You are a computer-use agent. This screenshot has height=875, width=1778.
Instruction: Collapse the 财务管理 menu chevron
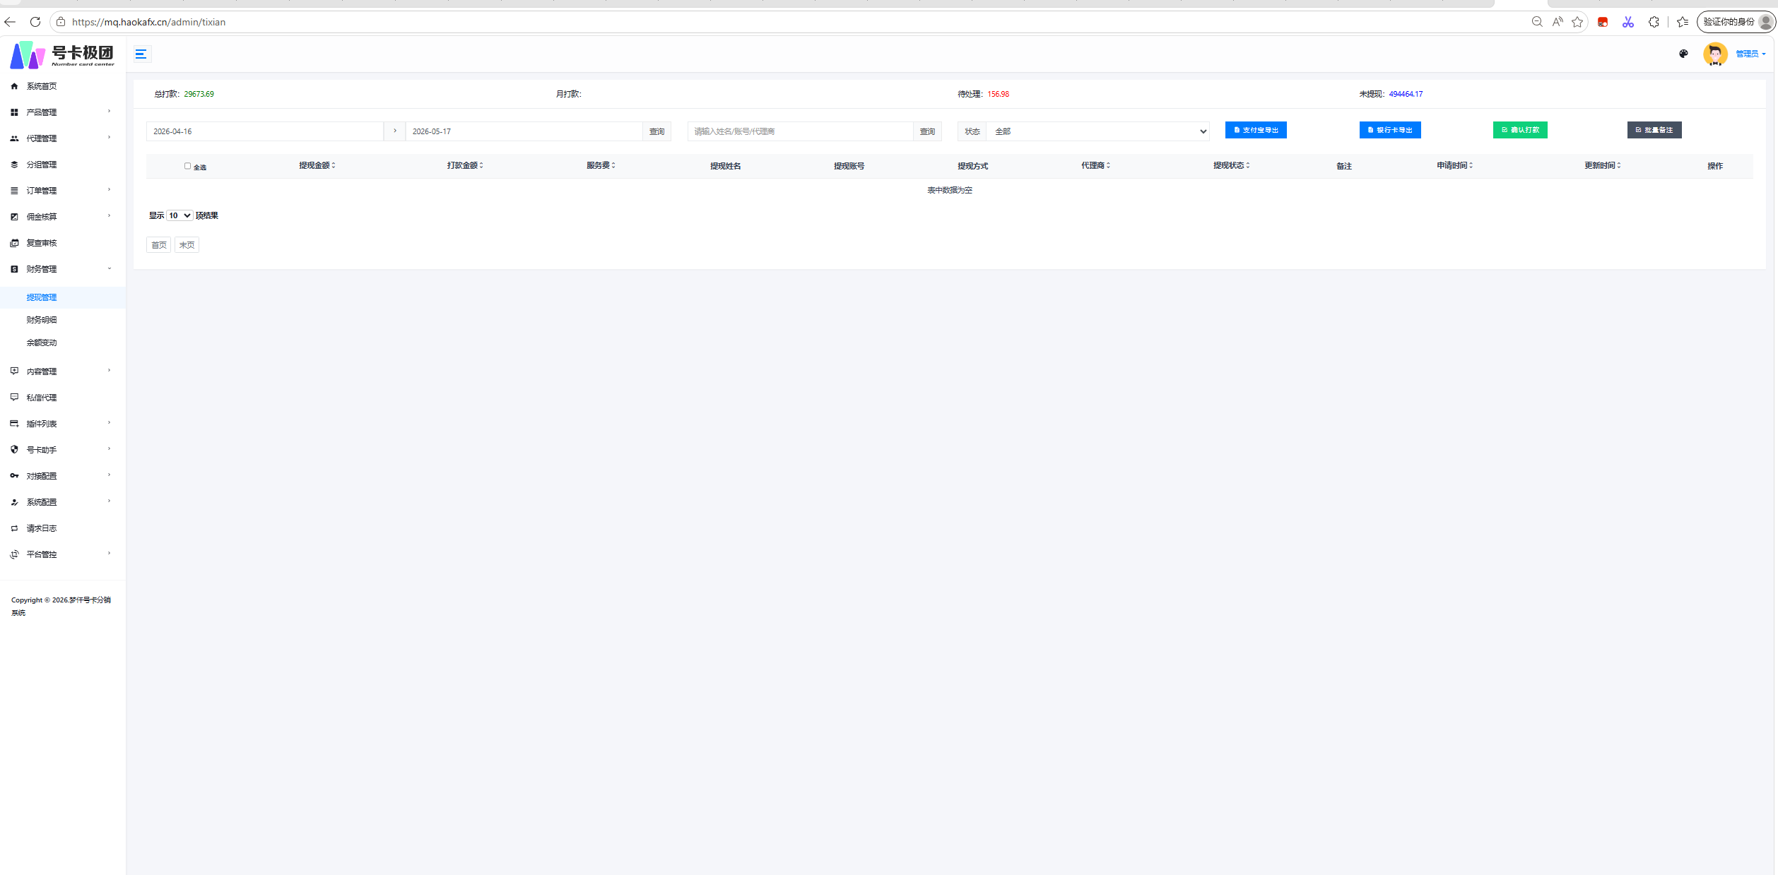tap(109, 268)
